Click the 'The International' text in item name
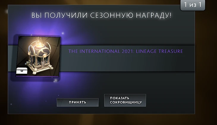 pyautogui.click(x=94, y=51)
